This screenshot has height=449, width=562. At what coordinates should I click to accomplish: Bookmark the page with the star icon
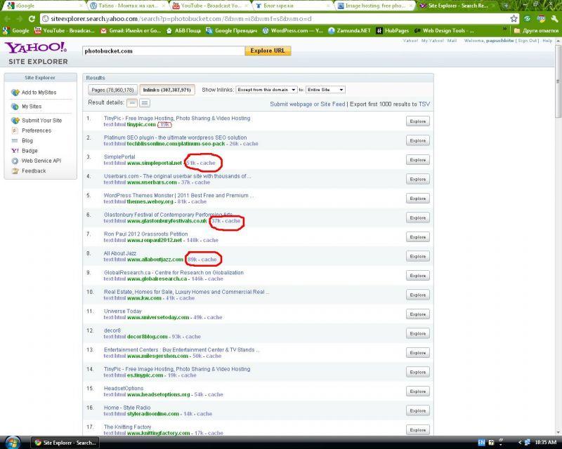pyautogui.click(x=514, y=19)
